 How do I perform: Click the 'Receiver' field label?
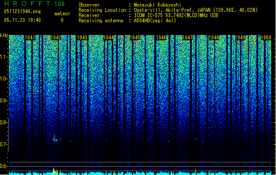[89, 15]
